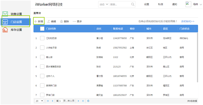
Task: Click store name 罗湖门店
Action: pos(50,95)
